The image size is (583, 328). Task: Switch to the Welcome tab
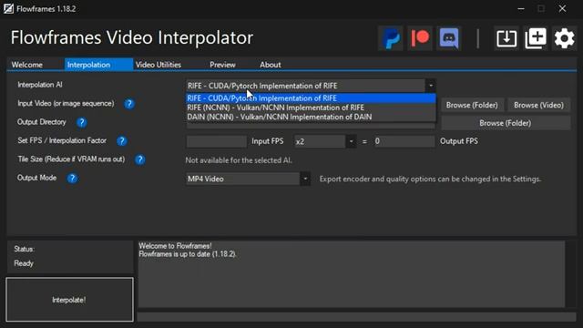coord(26,65)
